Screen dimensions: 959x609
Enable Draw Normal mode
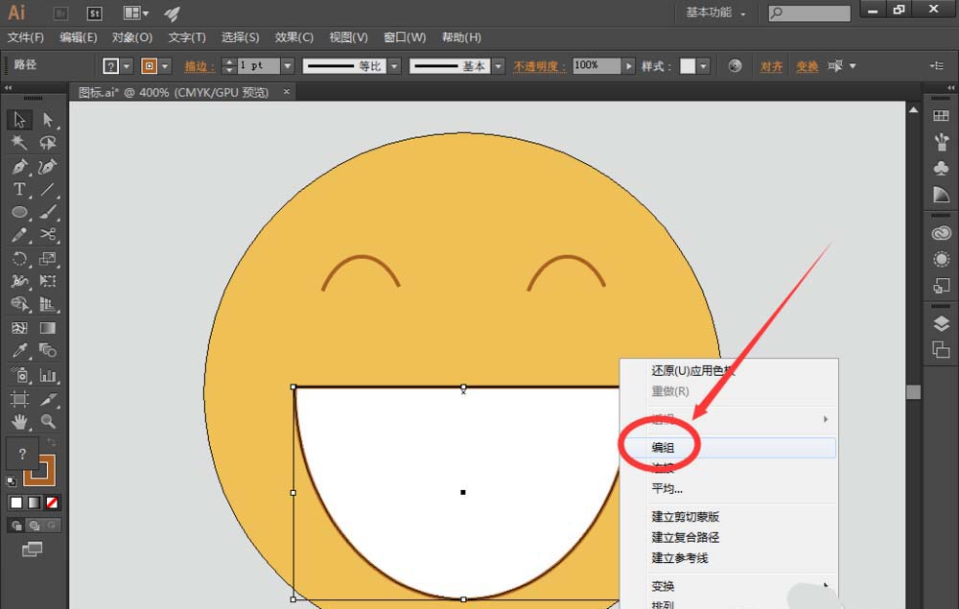pos(16,526)
